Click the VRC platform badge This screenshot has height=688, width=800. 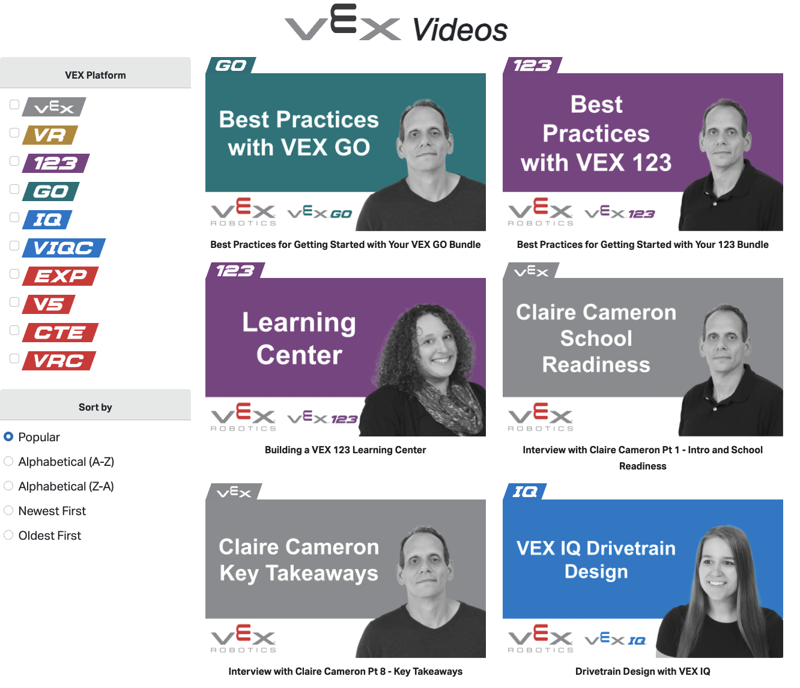click(59, 361)
